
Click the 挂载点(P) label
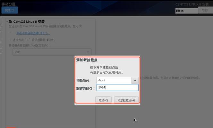pyautogui.click(x=83, y=81)
